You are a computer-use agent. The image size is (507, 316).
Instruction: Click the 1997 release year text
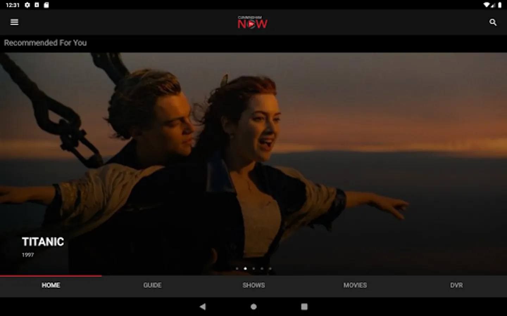click(28, 255)
